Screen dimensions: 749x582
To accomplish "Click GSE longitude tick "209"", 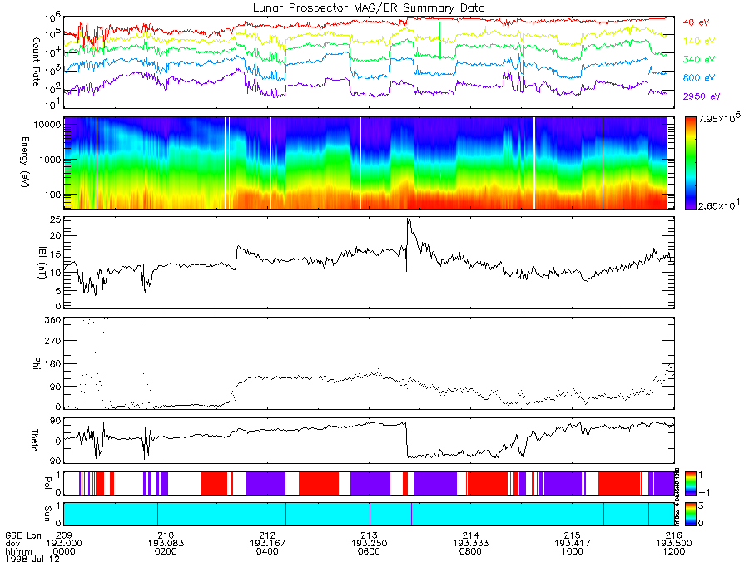I will pos(64,535).
